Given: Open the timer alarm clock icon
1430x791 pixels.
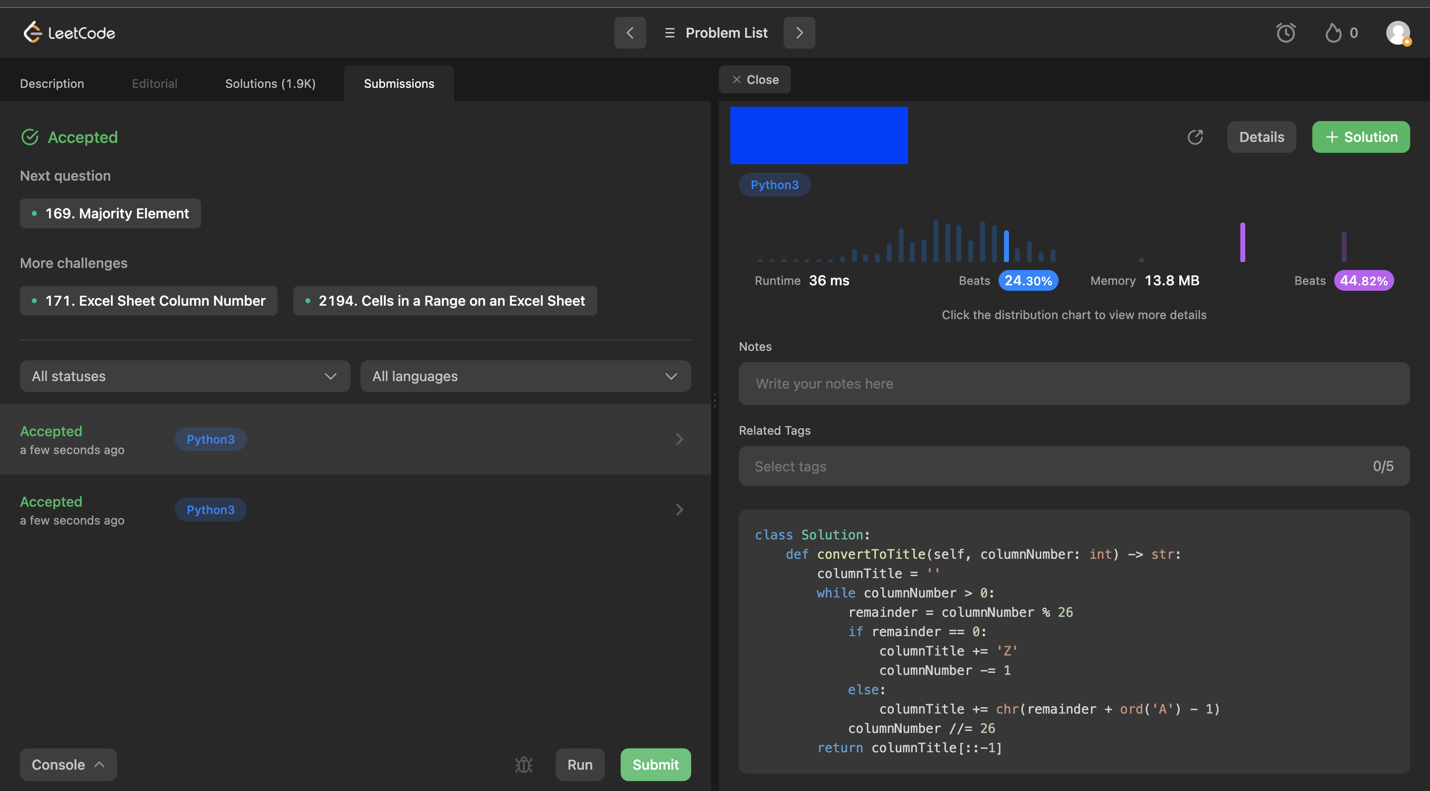Looking at the screenshot, I should [x=1285, y=33].
